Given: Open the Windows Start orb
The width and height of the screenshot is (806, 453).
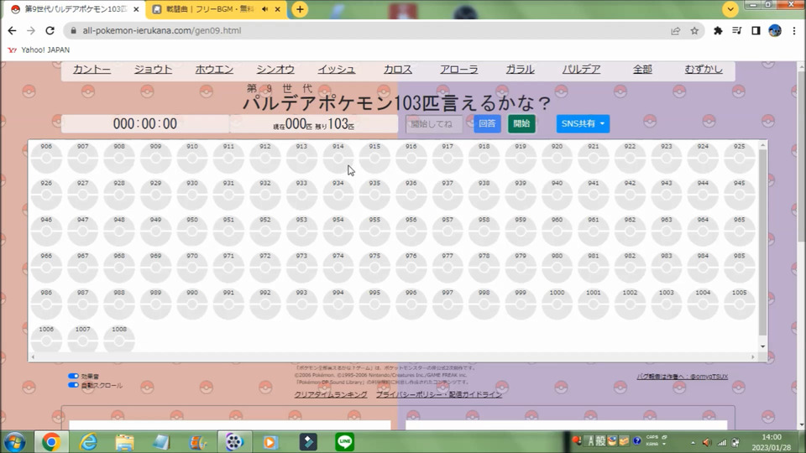Looking at the screenshot, I should tap(14, 442).
